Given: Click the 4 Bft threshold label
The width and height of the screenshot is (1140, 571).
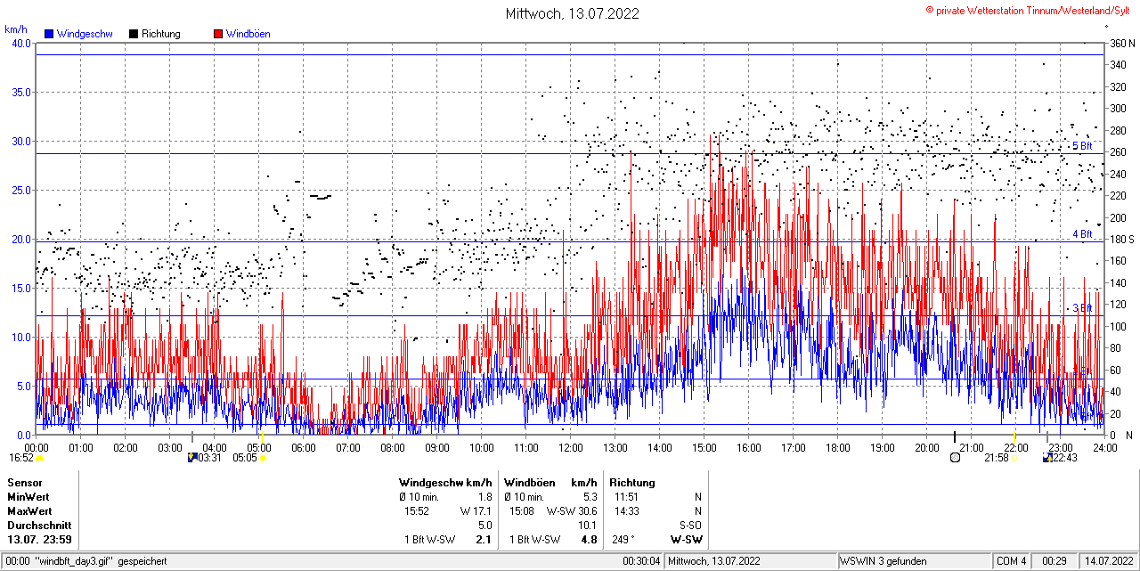Looking at the screenshot, I should pyautogui.click(x=1081, y=234).
